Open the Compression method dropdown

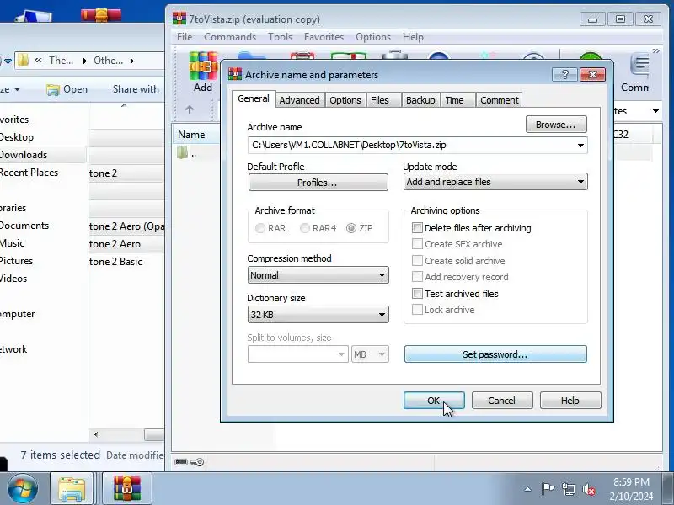318,275
